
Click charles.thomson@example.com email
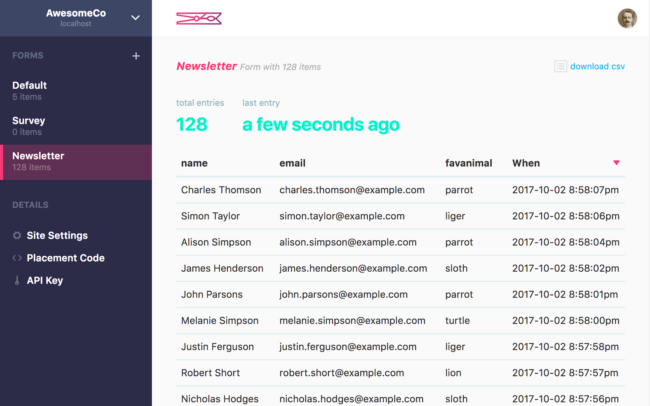(352, 190)
